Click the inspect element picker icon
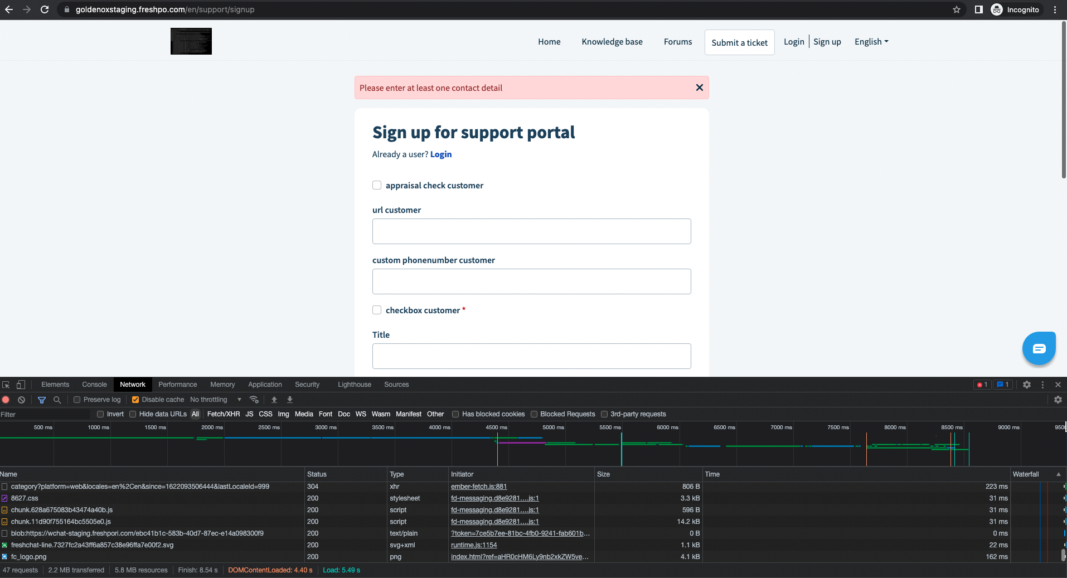Screen dimensions: 1067x578 [6, 385]
